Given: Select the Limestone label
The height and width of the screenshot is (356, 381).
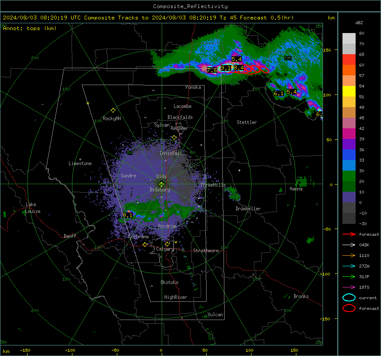Looking at the screenshot, I should 80,163.
